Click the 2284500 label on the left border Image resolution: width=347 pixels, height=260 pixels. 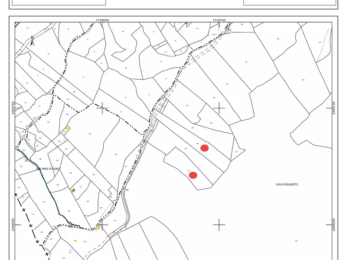[13, 224]
